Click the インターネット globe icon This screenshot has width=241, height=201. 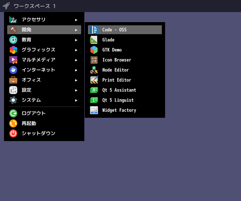[x=13, y=70]
